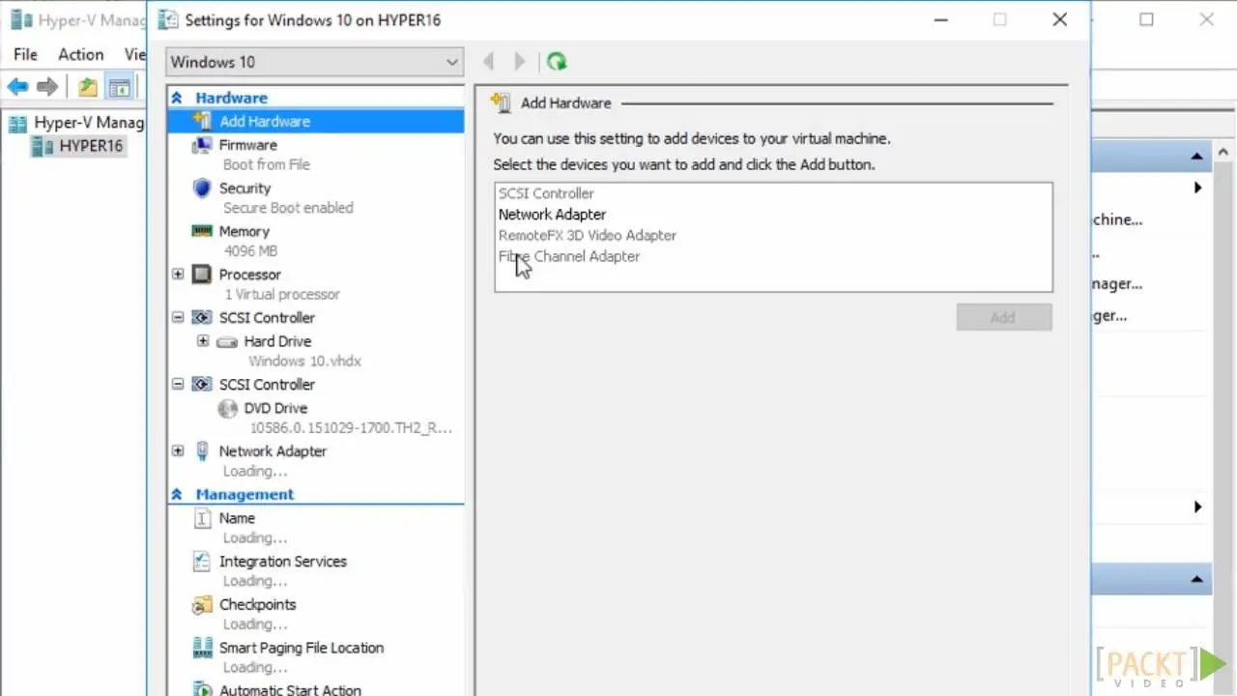This screenshot has height=696, width=1237.
Task: Click the Checkpoints icon
Action: click(x=202, y=605)
